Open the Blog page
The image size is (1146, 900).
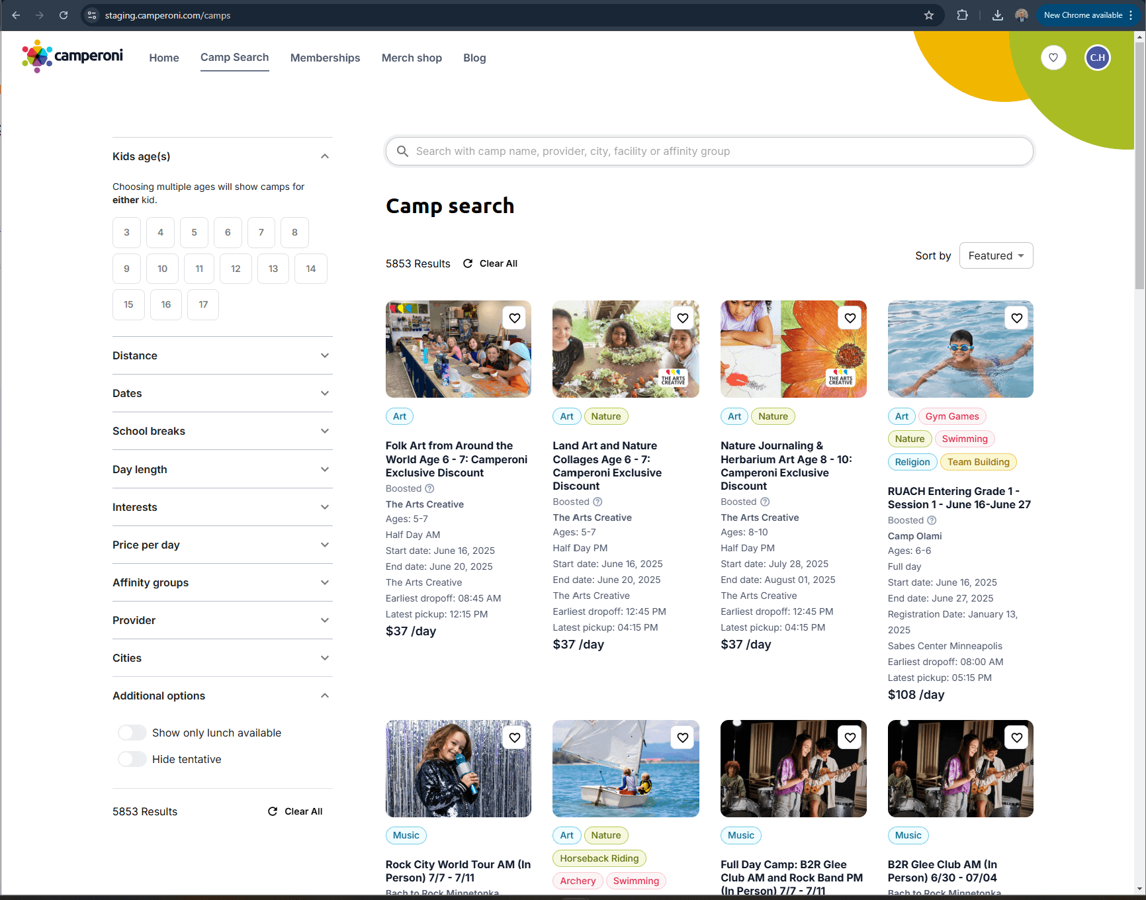pyautogui.click(x=474, y=58)
